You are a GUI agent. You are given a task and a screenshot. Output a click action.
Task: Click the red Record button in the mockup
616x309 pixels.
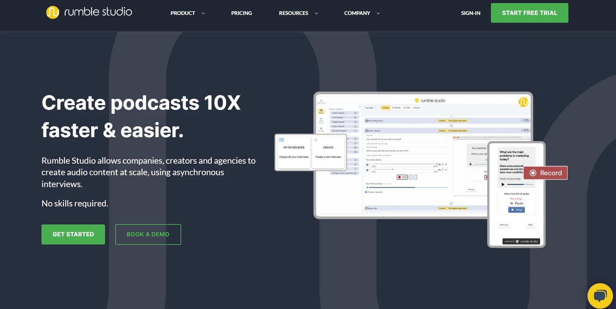point(546,173)
